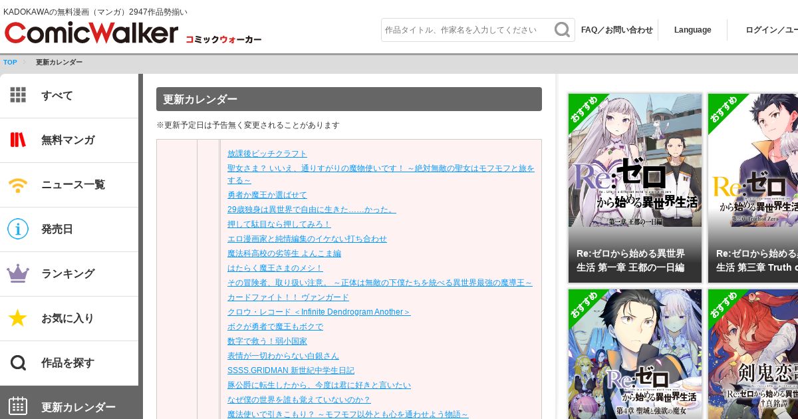798x419 pixels.
Task: Select 更新カレンダー sidebar entry
Action: (x=69, y=403)
